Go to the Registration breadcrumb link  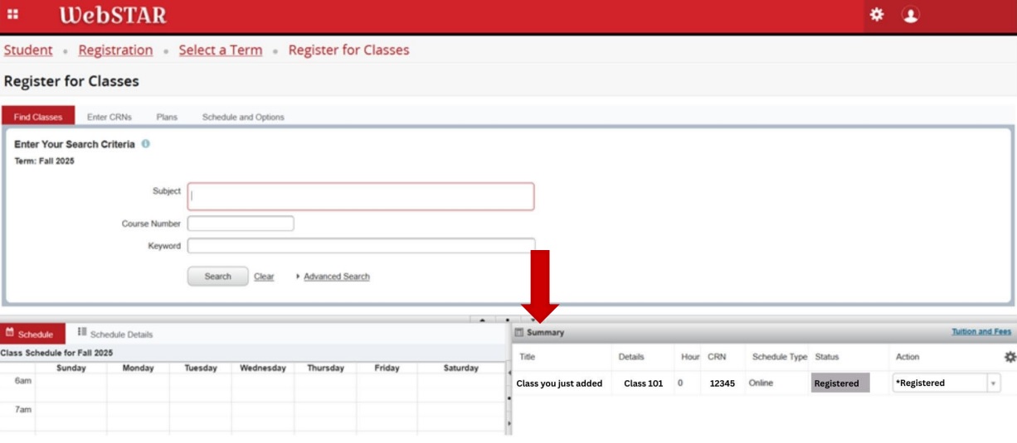pos(115,50)
